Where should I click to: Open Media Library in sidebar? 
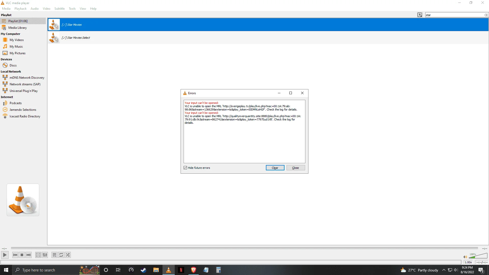point(23,28)
